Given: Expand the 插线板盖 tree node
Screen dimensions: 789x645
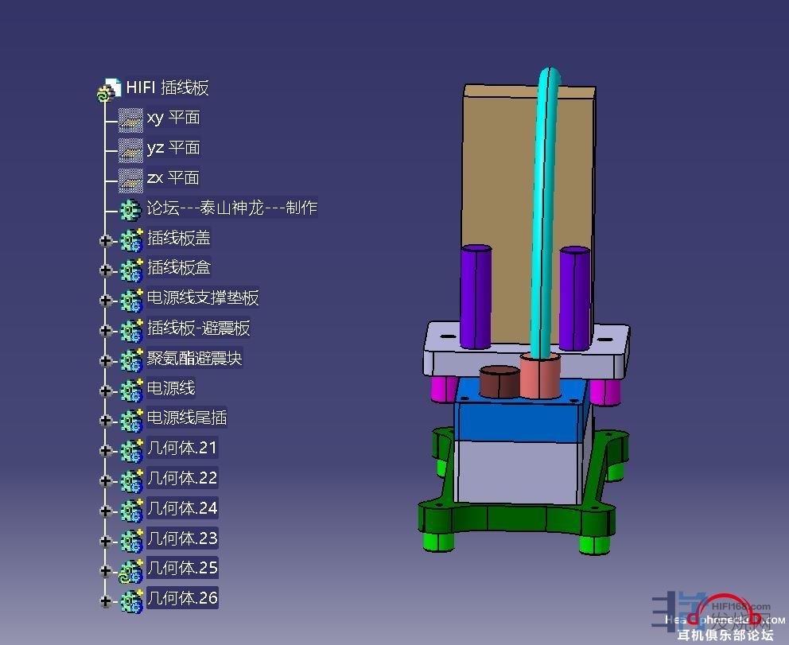Looking at the screenshot, I should point(105,240).
